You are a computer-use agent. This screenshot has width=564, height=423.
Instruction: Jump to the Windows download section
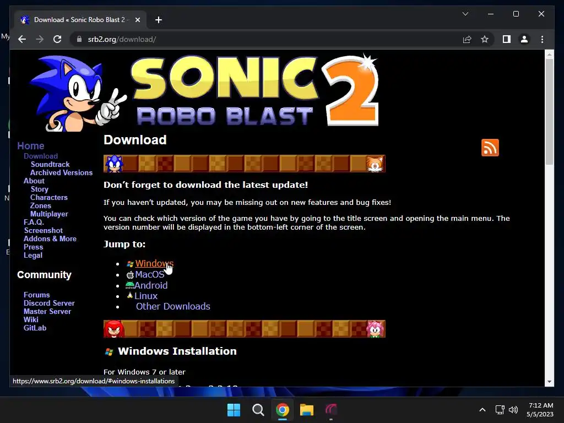(154, 263)
